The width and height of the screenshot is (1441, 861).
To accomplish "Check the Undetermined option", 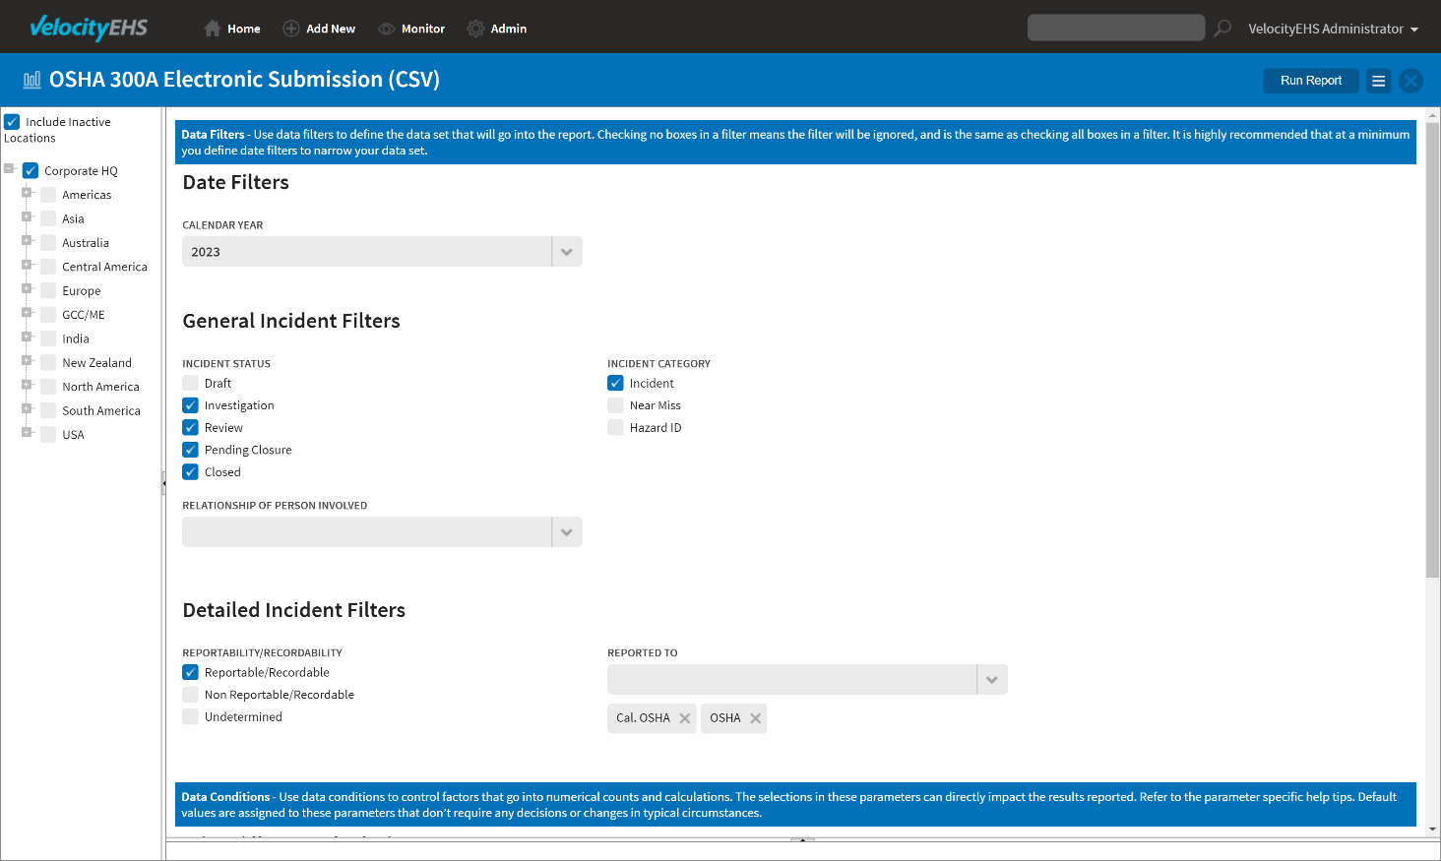I will [x=191, y=717].
